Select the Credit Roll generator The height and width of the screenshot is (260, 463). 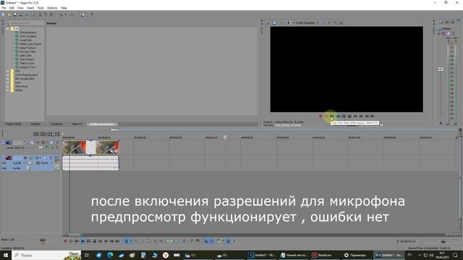[25, 40]
